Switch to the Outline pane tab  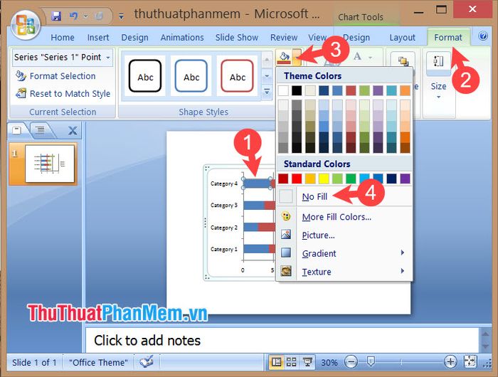pyautogui.click(x=40, y=130)
